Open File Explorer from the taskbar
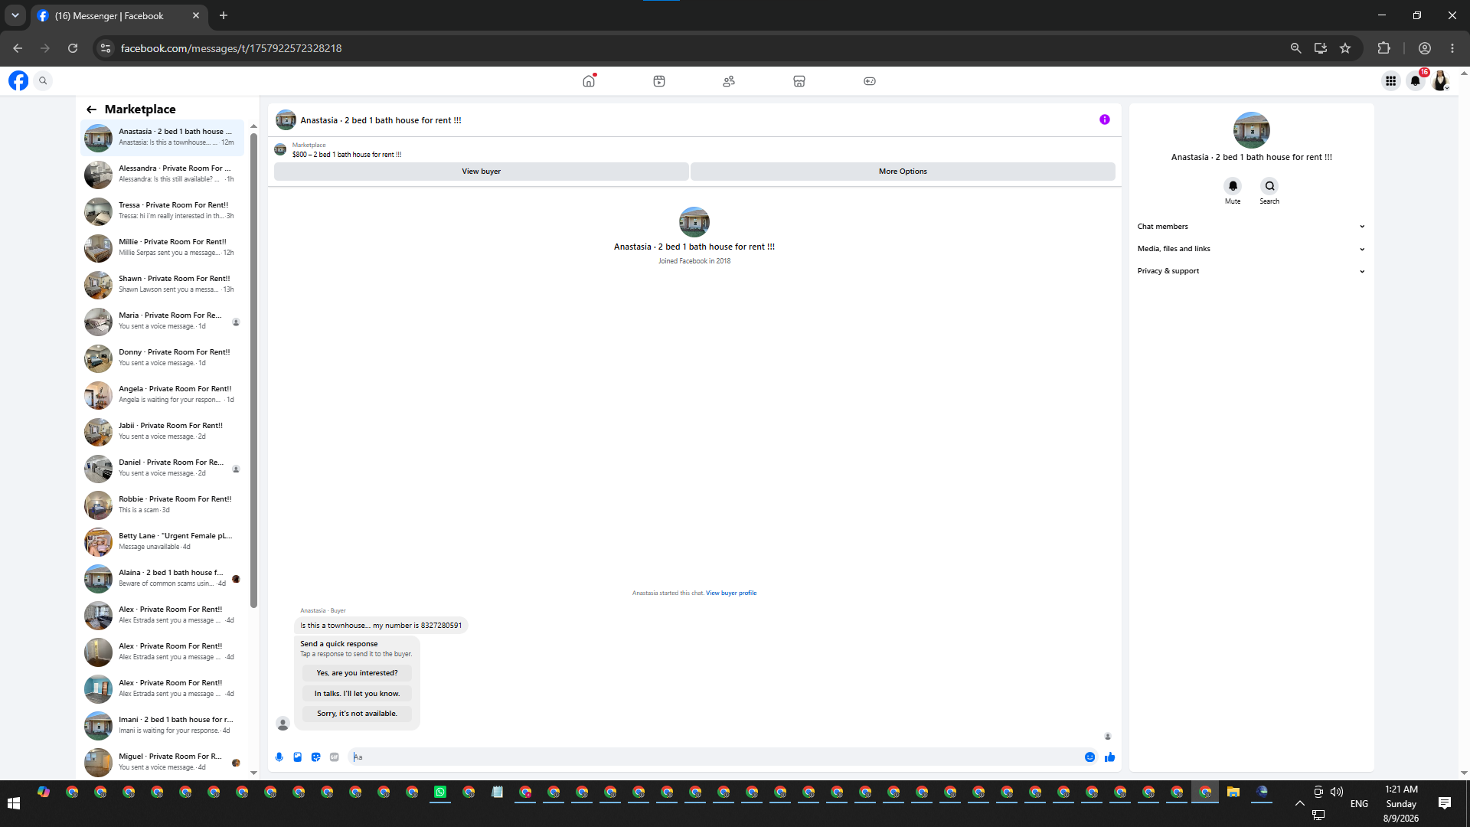Viewport: 1470px width, 827px height. pyautogui.click(x=1233, y=793)
